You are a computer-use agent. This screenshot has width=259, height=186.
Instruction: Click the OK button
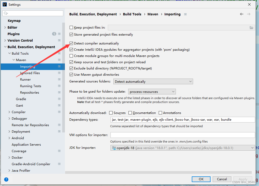pyautogui.click(x=201, y=179)
